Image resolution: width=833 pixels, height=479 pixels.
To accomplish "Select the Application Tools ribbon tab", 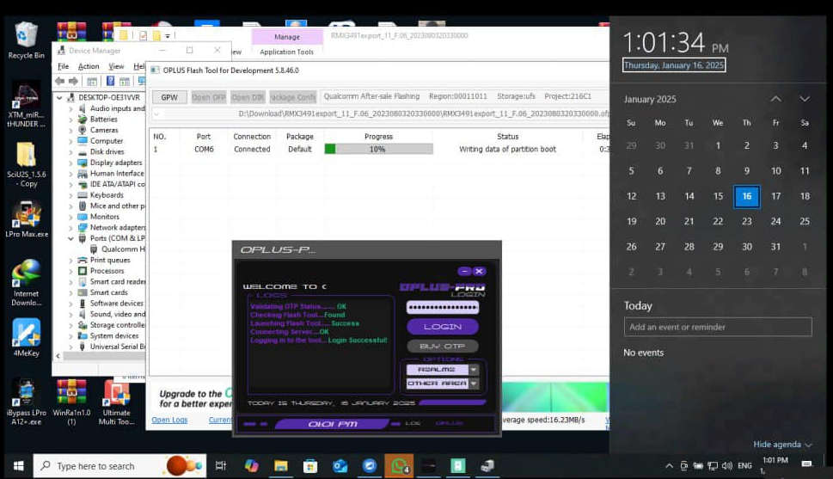I will pyautogui.click(x=287, y=52).
